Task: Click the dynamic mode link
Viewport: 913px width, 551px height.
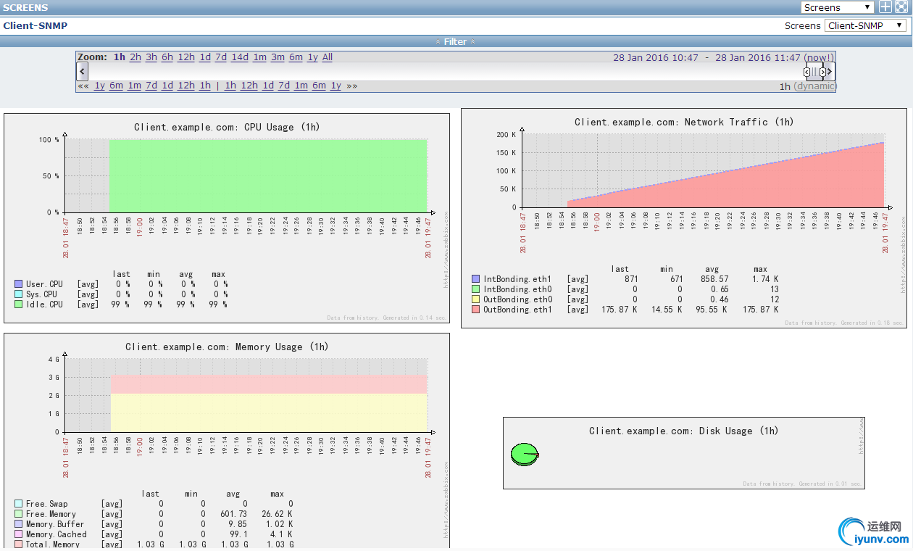Action: tap(815, 86)
